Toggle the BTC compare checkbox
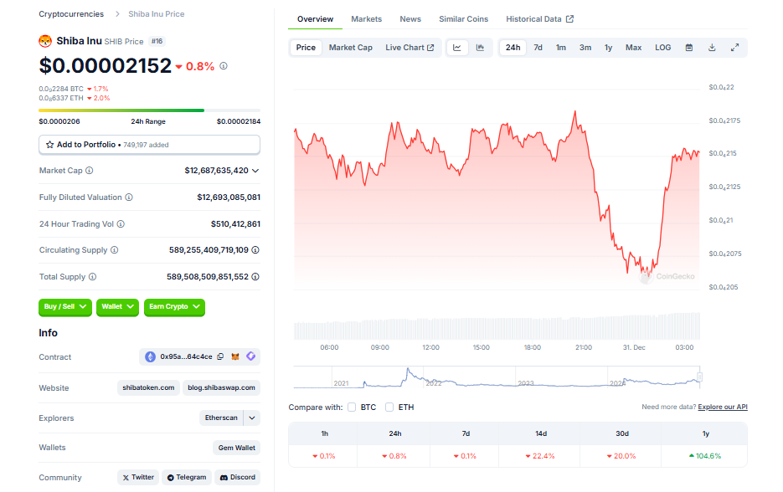783x492 pixels. coord(352,407)
